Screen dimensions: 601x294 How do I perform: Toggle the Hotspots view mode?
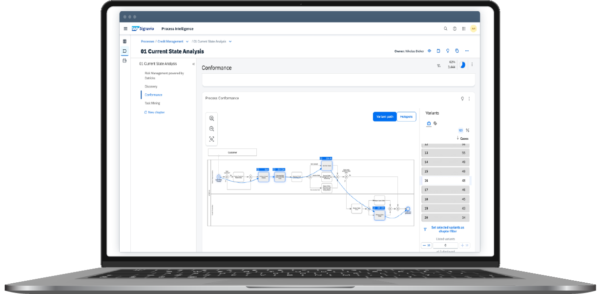click(x=406, y=116)
